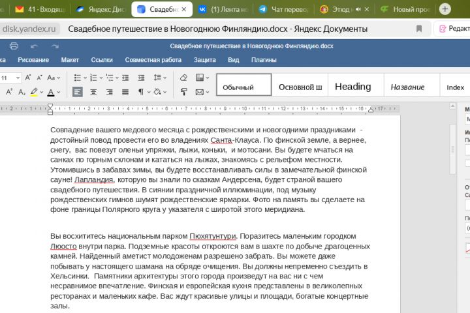470x313 pixels.
Task: Open the Макет menu tab
Action: (x=70, y=60)
